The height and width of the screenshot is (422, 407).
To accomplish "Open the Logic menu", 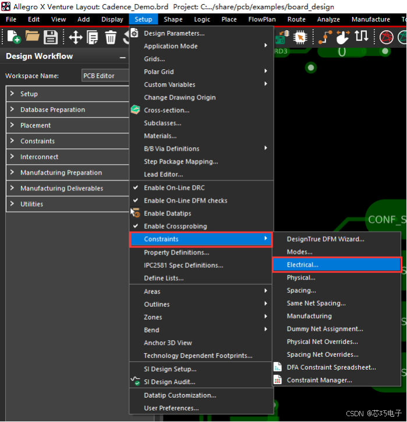I will click(x=202, y=19).
